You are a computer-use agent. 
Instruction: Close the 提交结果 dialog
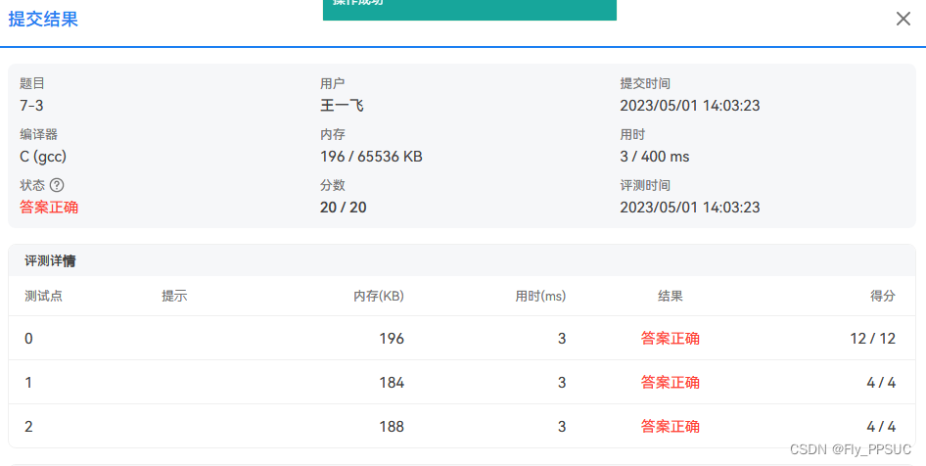click(903, 19)
